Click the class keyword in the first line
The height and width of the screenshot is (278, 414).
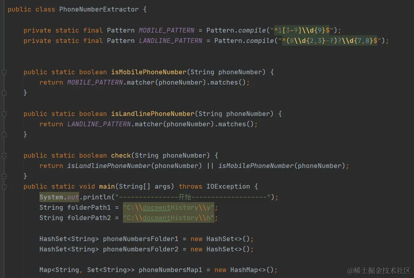coord(45,9)
